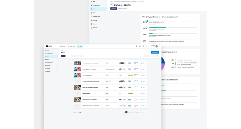Viewport: 241px width, 129px height.
Task: Click the pie chart in the needs improvement card
Action: (x=163, y=63)
